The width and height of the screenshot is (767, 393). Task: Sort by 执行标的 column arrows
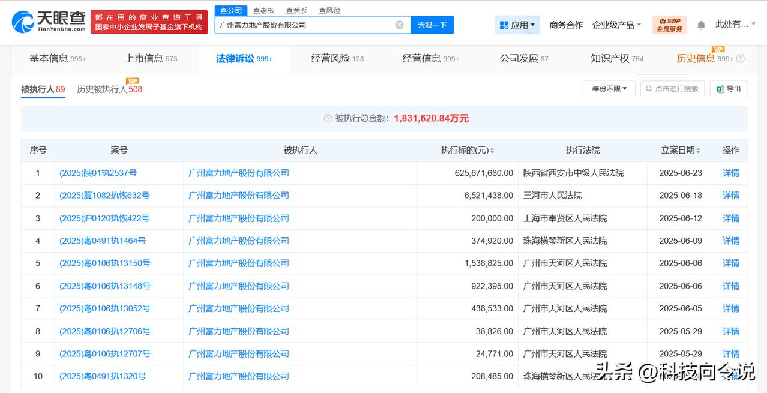coord(492,151)
